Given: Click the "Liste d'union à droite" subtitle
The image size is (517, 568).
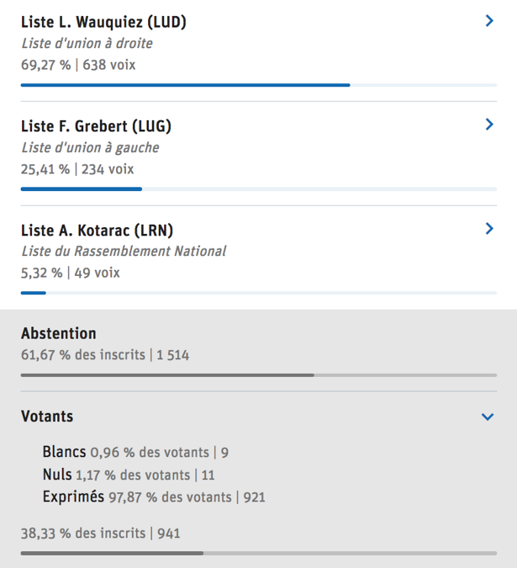Looking at the screenshot, I should (87, 44).
